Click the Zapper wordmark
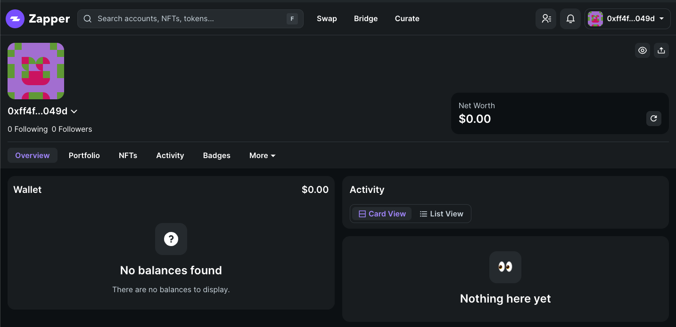This screenshot has width=676, height=327. 49,19
